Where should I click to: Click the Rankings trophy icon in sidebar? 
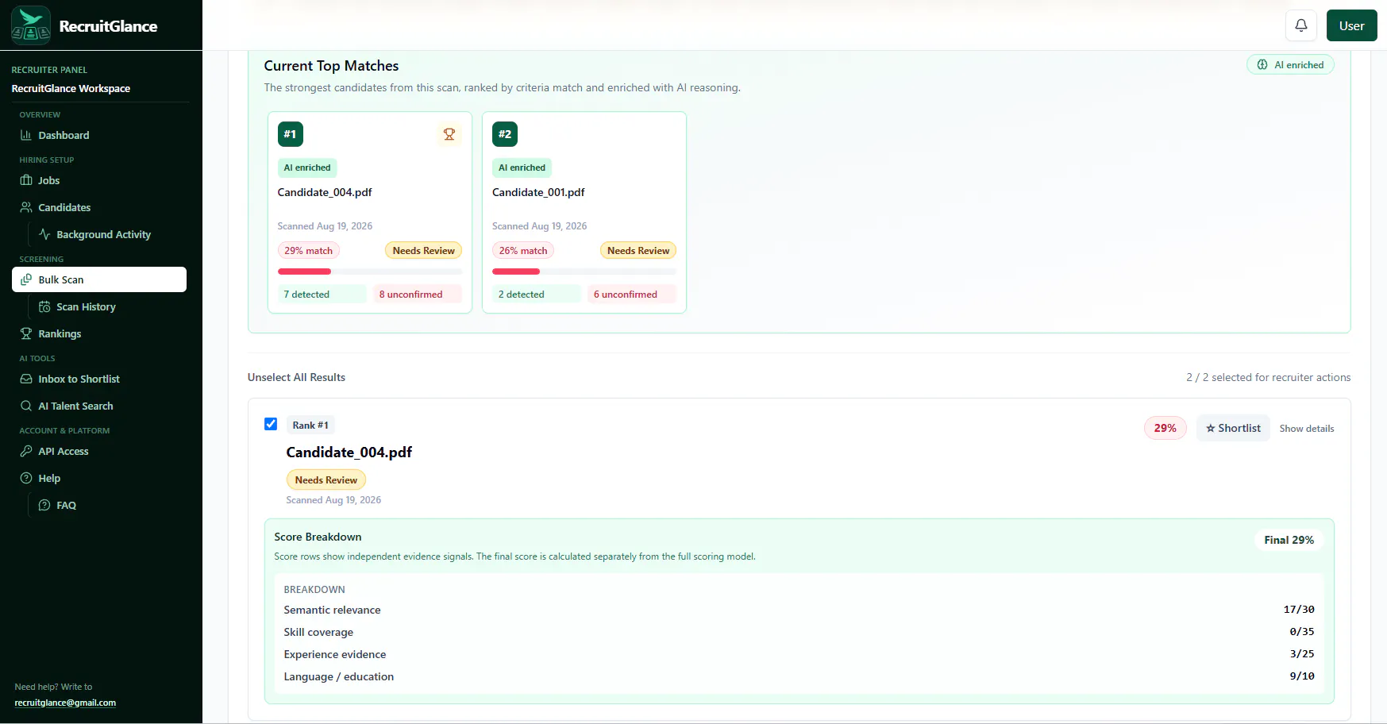[x=26, y=333]
